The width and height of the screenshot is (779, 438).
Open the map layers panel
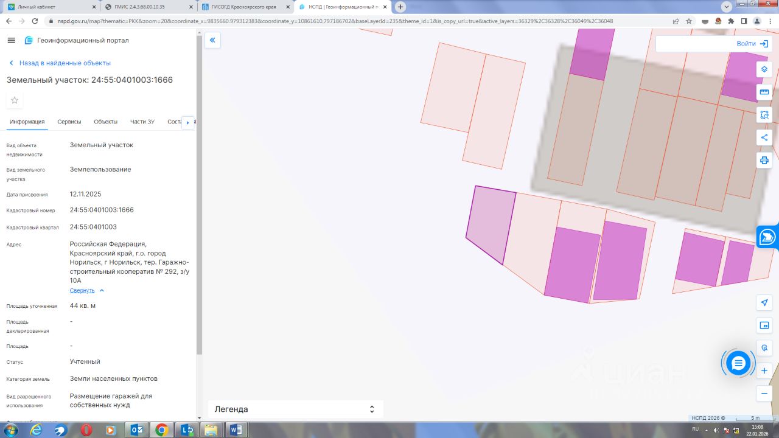pyautogui.click(x=764, y=69)
